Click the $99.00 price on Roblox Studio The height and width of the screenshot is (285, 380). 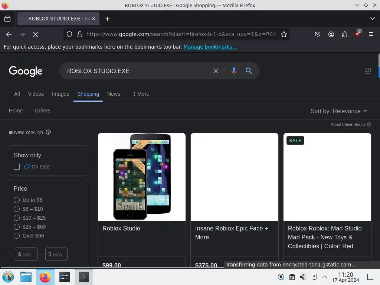tap(111, 265)
